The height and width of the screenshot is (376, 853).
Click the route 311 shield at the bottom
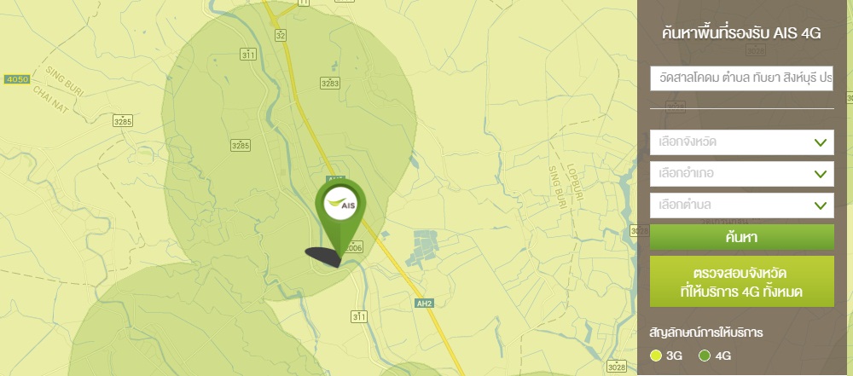pyautogui.click(x=359, y=316)
